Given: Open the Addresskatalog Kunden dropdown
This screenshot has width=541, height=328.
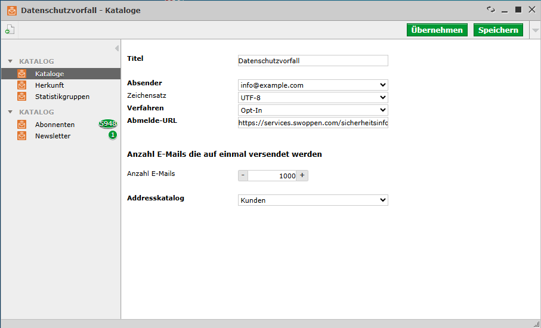Looking at the screenshot, I should click(313, 200).
